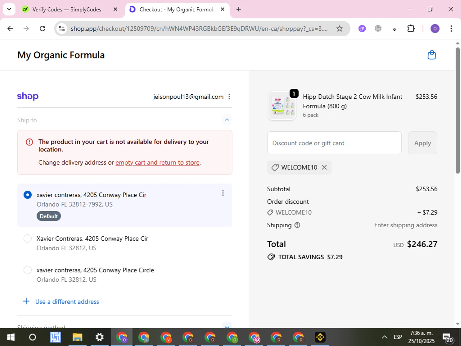Open the Extensions puzzle icon

411,29
